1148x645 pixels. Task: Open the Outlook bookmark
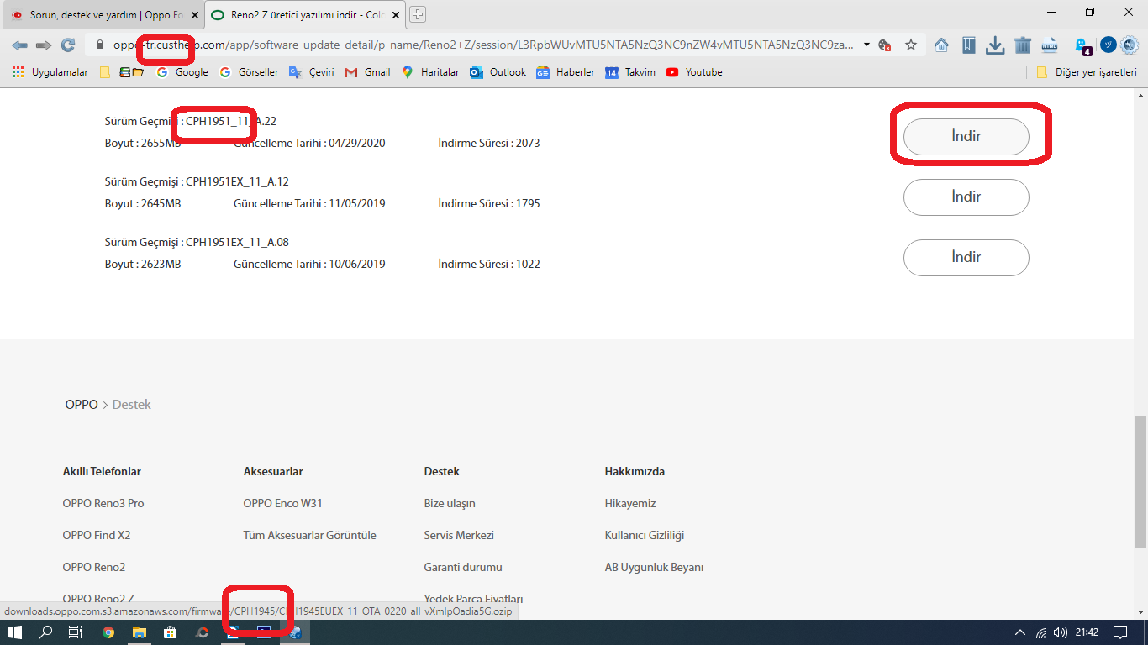point(498,72)
